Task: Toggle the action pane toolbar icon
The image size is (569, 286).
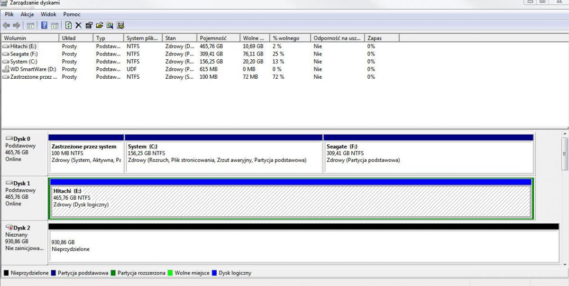Action: [x=55, y=25]
